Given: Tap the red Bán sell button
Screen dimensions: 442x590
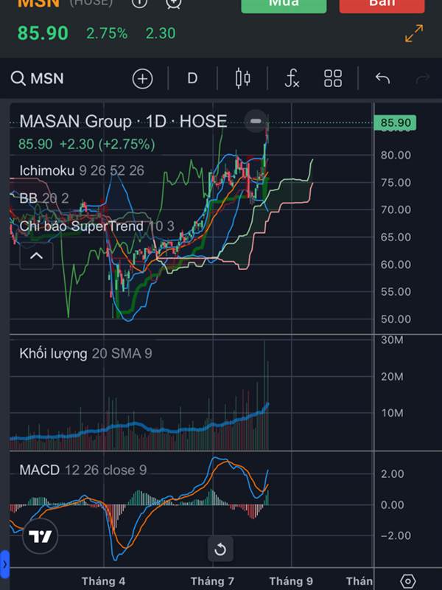Looking at the screenshot, I should [x=382, y=5].
